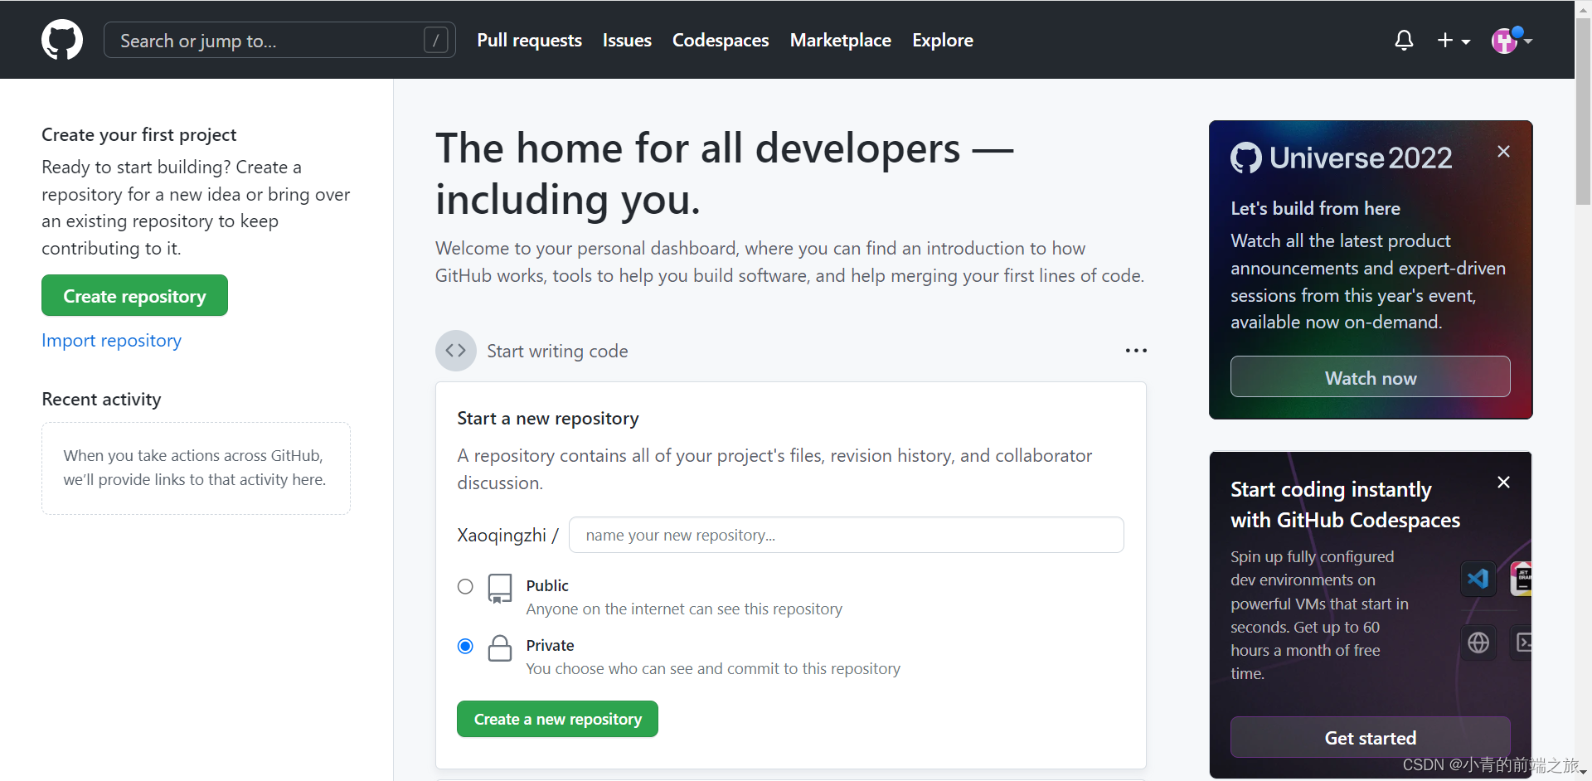Open the three-dot menu for Start writing code
The height and width of the screenshot is (781, 1592).
tap(1136, 351)
